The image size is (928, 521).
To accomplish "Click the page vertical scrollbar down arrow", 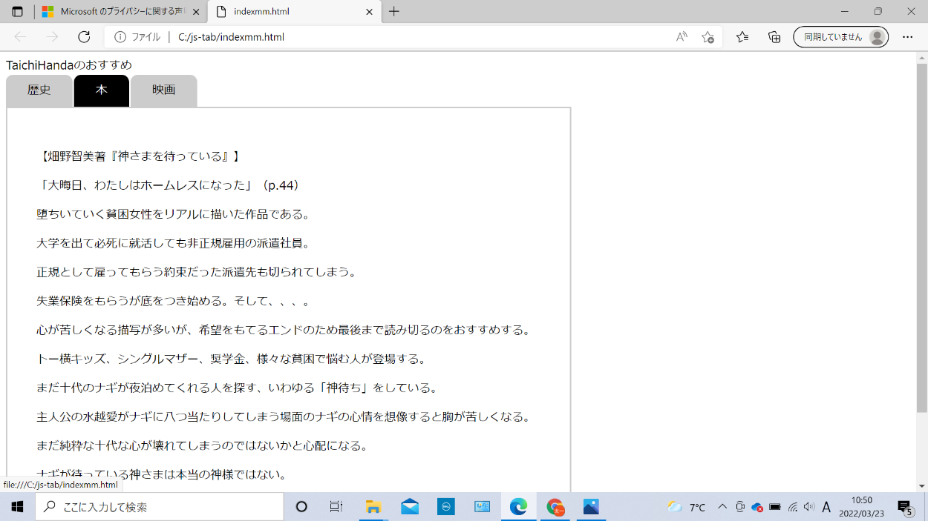I will pos(921,486).
